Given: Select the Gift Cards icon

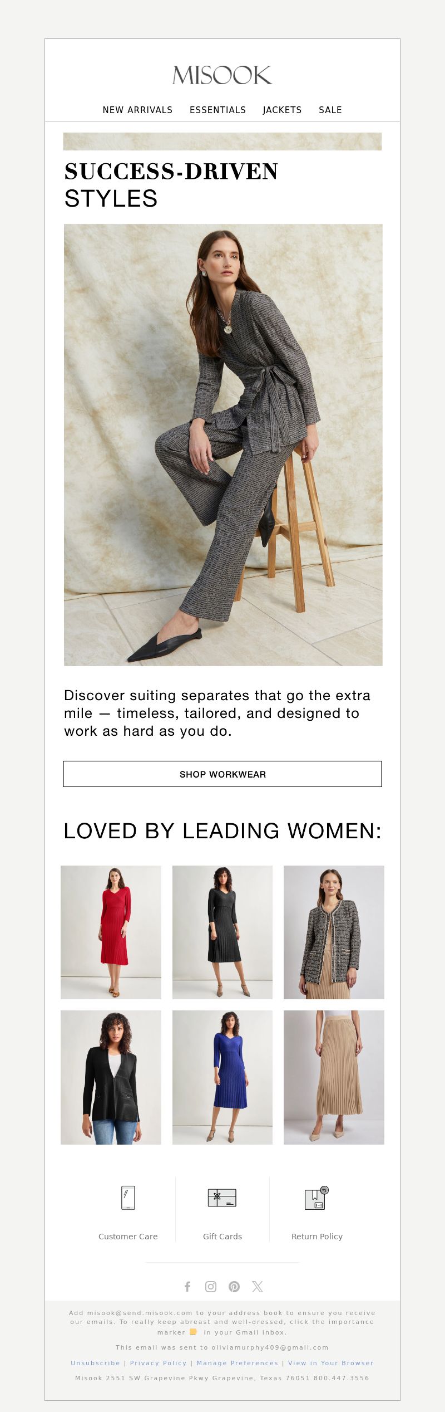Looking at the screenshot, I should click(x=222, y=1197).
